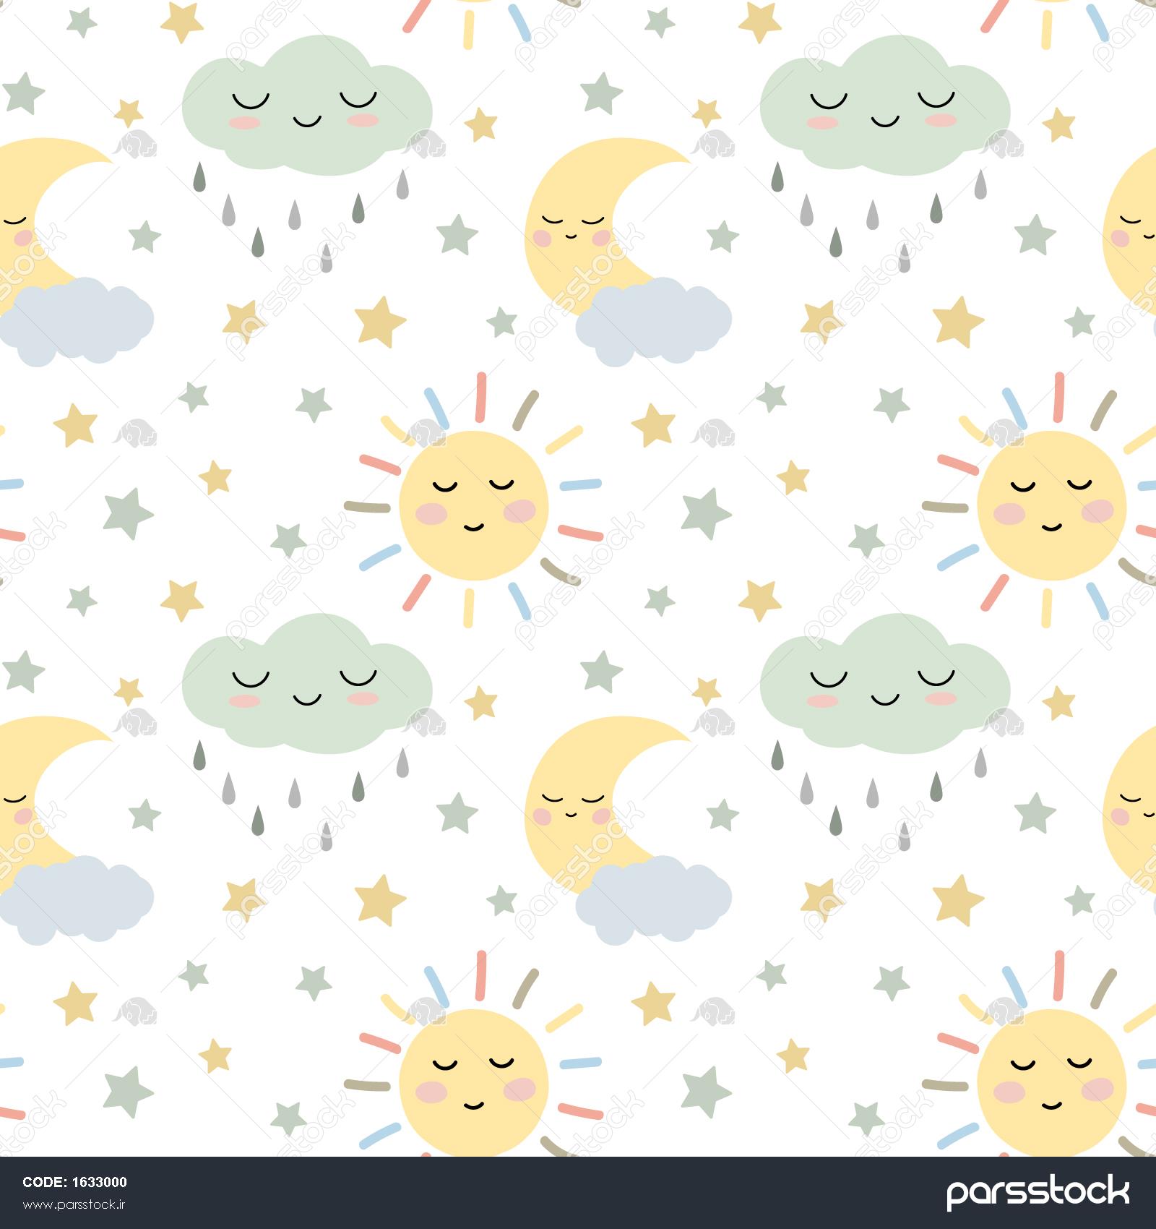1156x1229 pixels.
Task: Click blue cloud under the lower-center moon
Action: coord(653,902)
